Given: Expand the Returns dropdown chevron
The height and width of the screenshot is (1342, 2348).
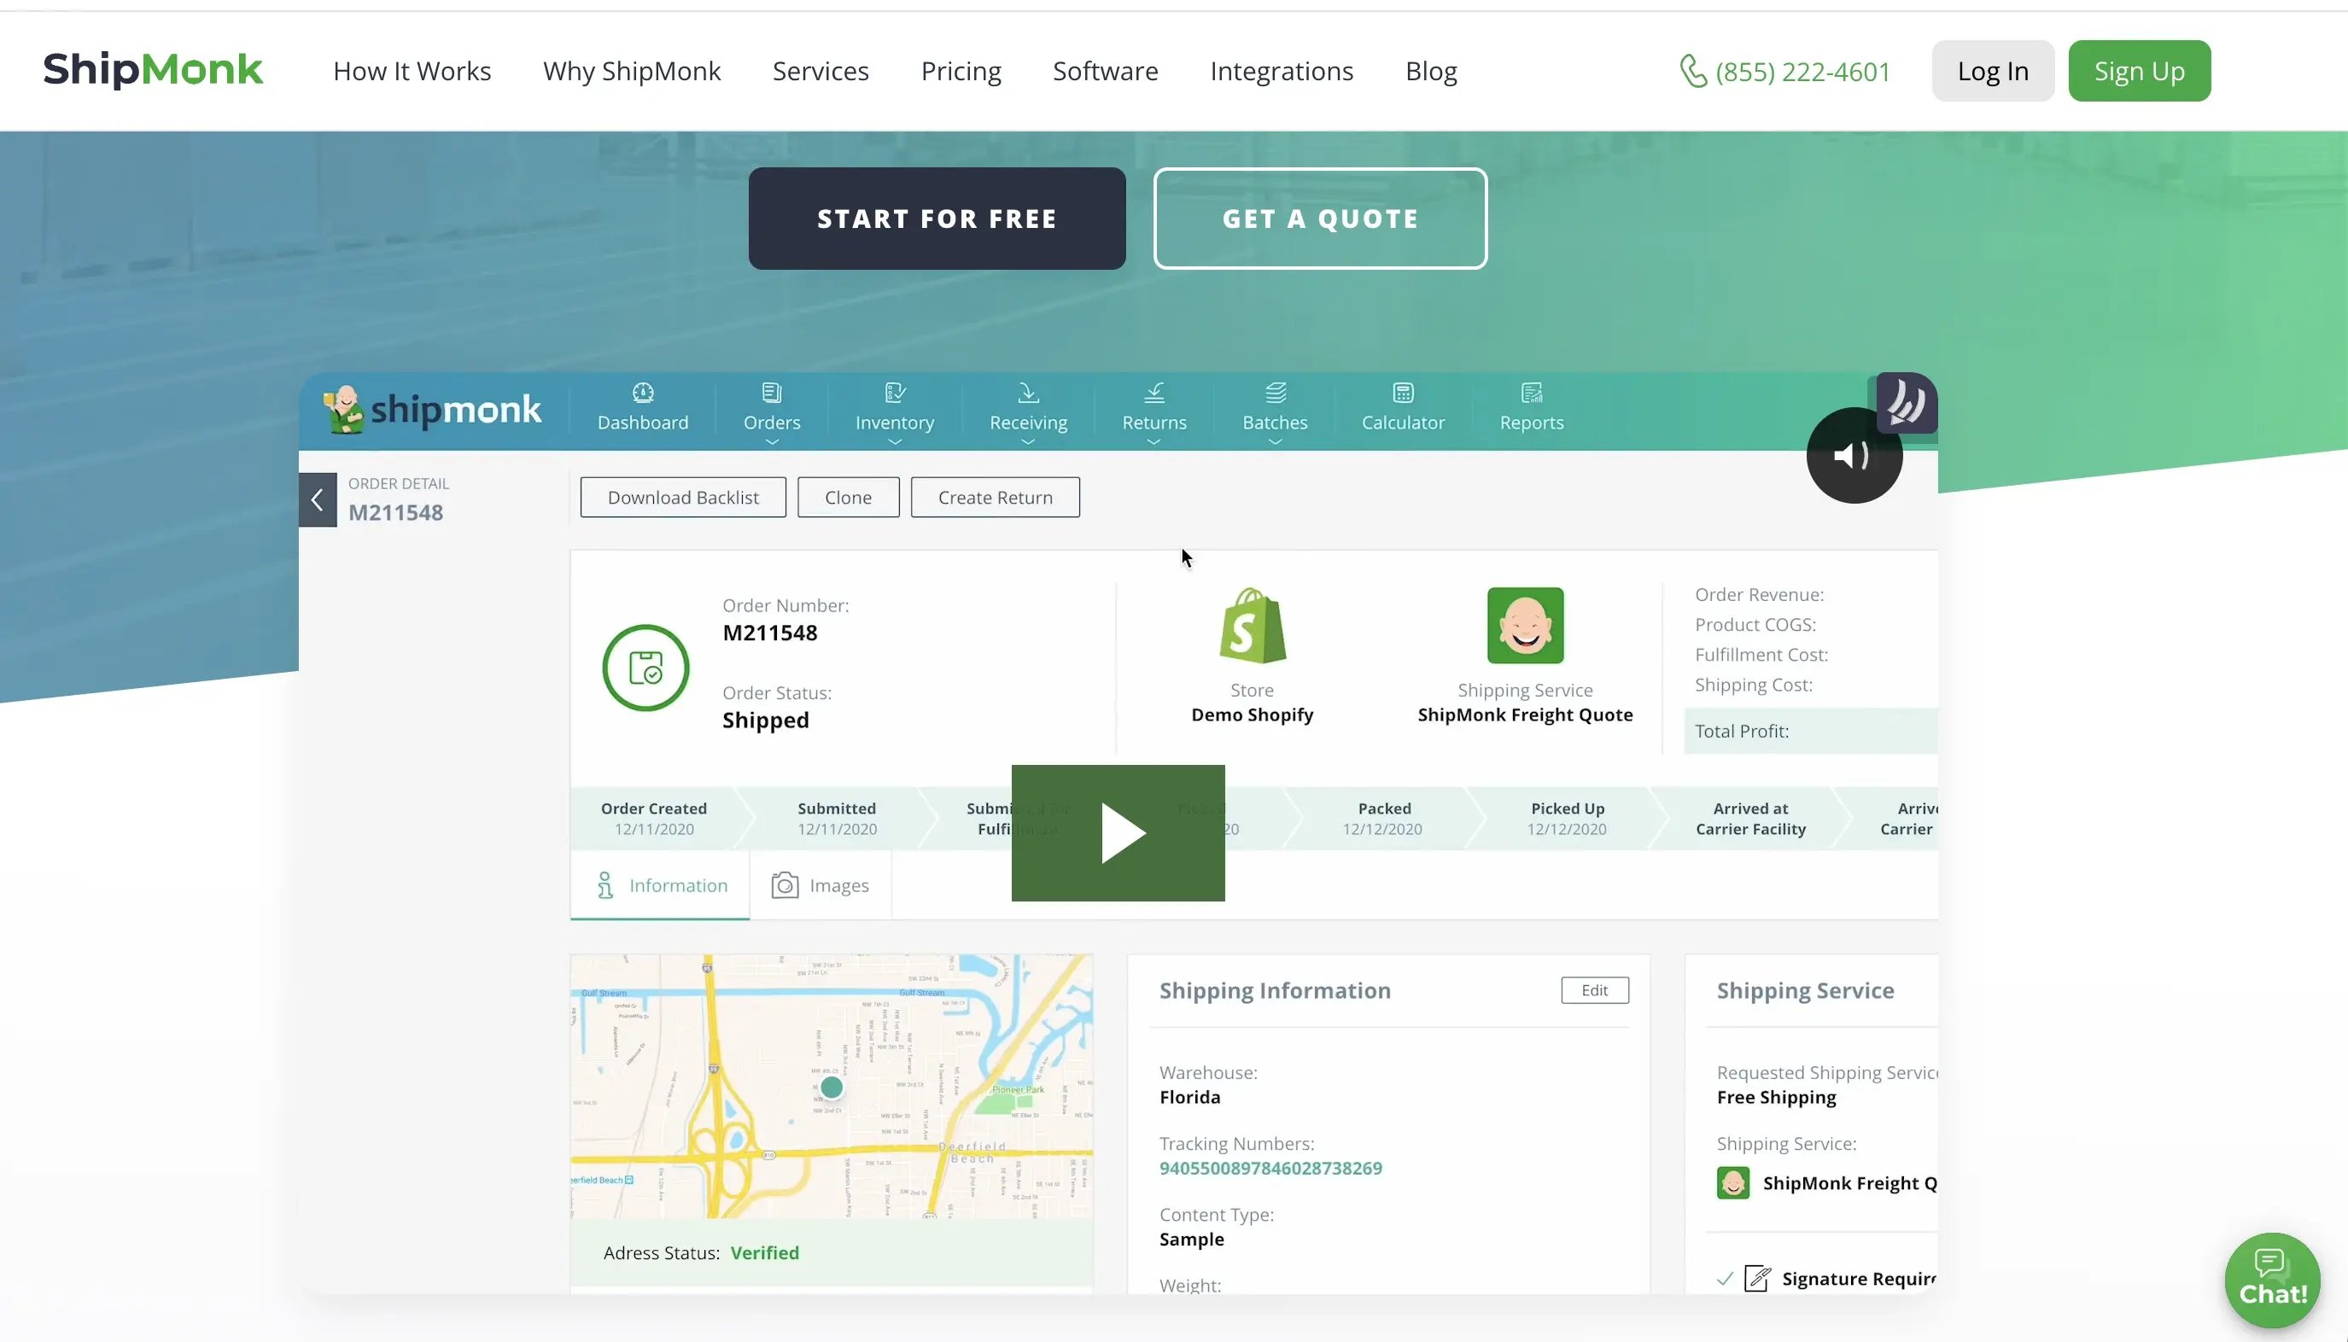Looking at the screenshot, I should tap(1154, 441).
